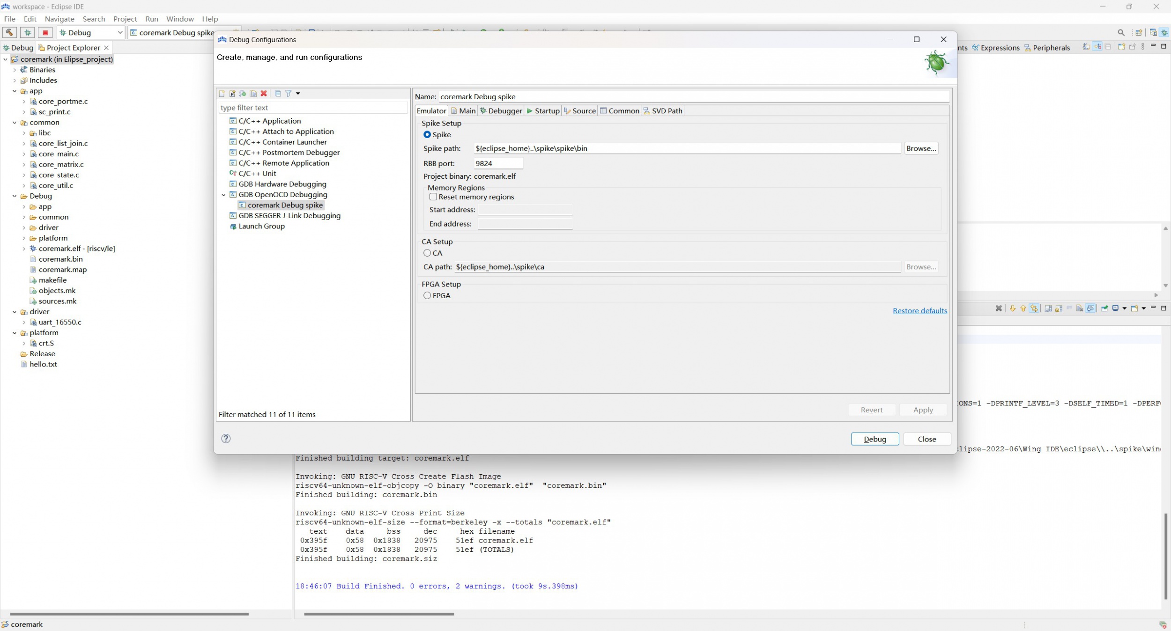This screenshot has height=631, width=1171.
Task: Click Duplicate launch configuration icon
Action: pyautogui.click(x=253, y=94)
